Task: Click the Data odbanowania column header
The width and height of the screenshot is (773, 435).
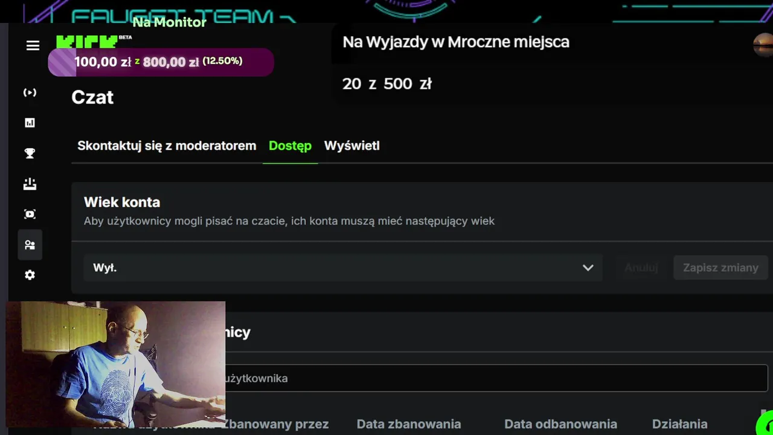Action: pos(560,424)
